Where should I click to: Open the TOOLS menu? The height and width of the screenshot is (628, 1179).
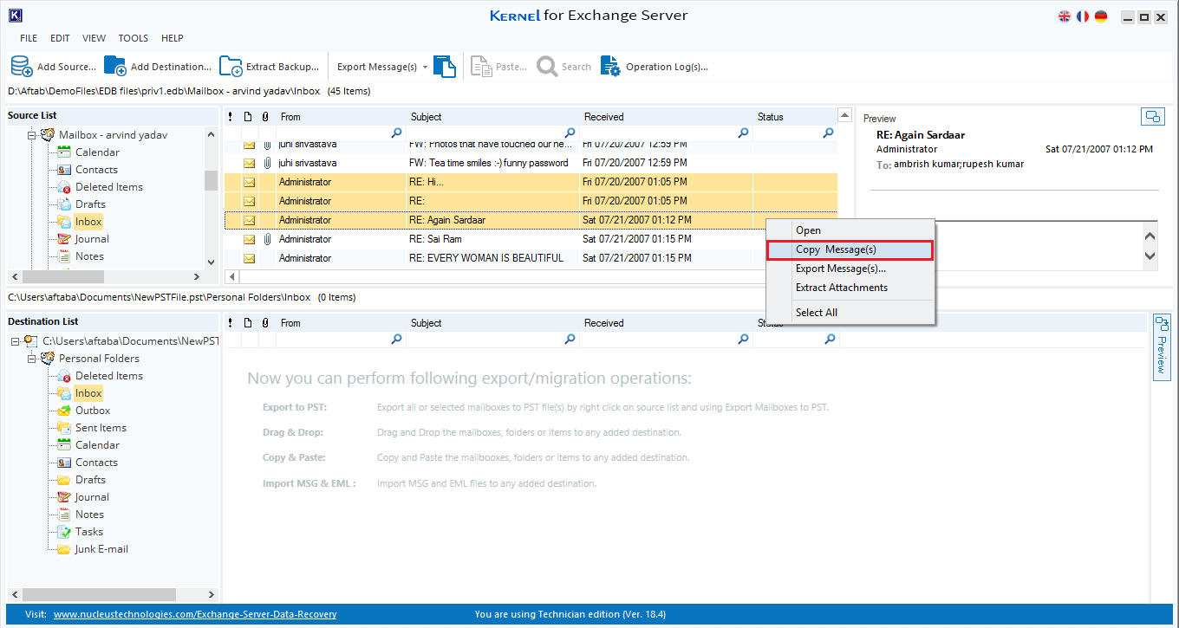(134, 38)
